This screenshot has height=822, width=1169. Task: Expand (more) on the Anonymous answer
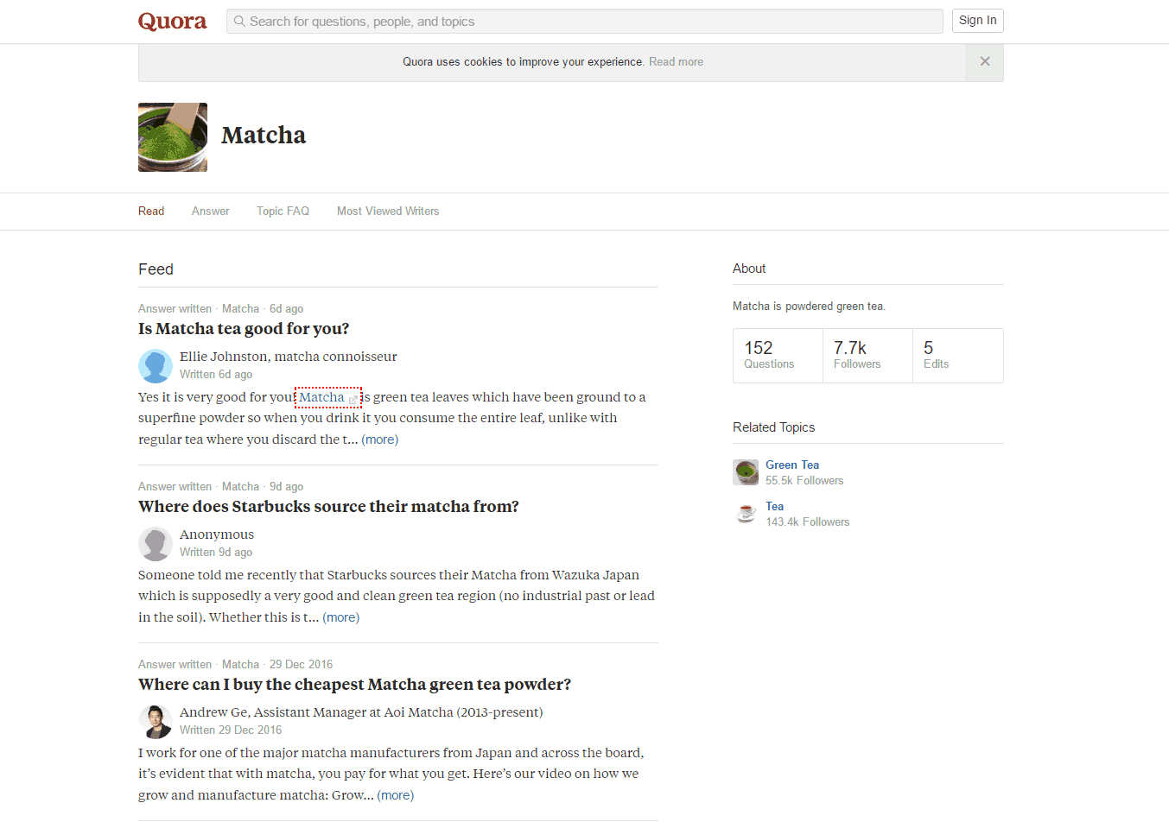[341, 617]
